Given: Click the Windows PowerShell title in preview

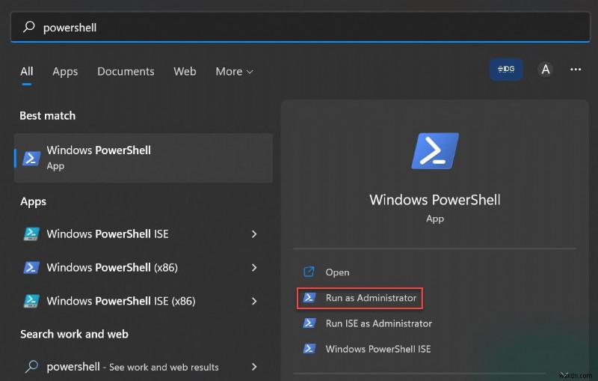Looking at the screenshot, I should (435, 200).
